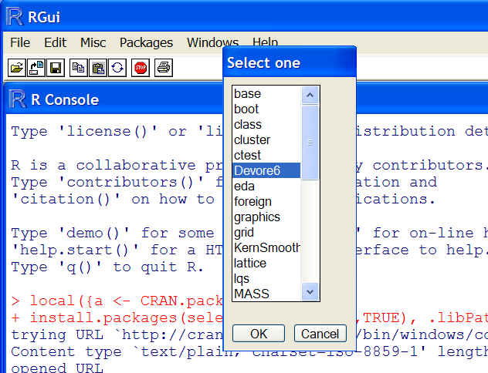Click the load workspace toolbar icon
This screenshot has height=373, width=488.
pyautogui.click(x=36, y=67)
